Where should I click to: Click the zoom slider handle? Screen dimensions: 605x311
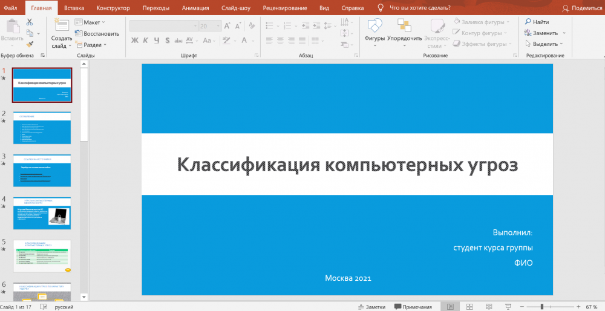pos(542,307)
